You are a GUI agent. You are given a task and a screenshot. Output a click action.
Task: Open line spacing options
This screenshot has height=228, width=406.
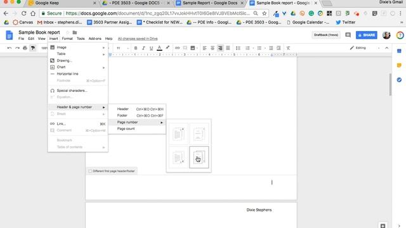[238, 48]
